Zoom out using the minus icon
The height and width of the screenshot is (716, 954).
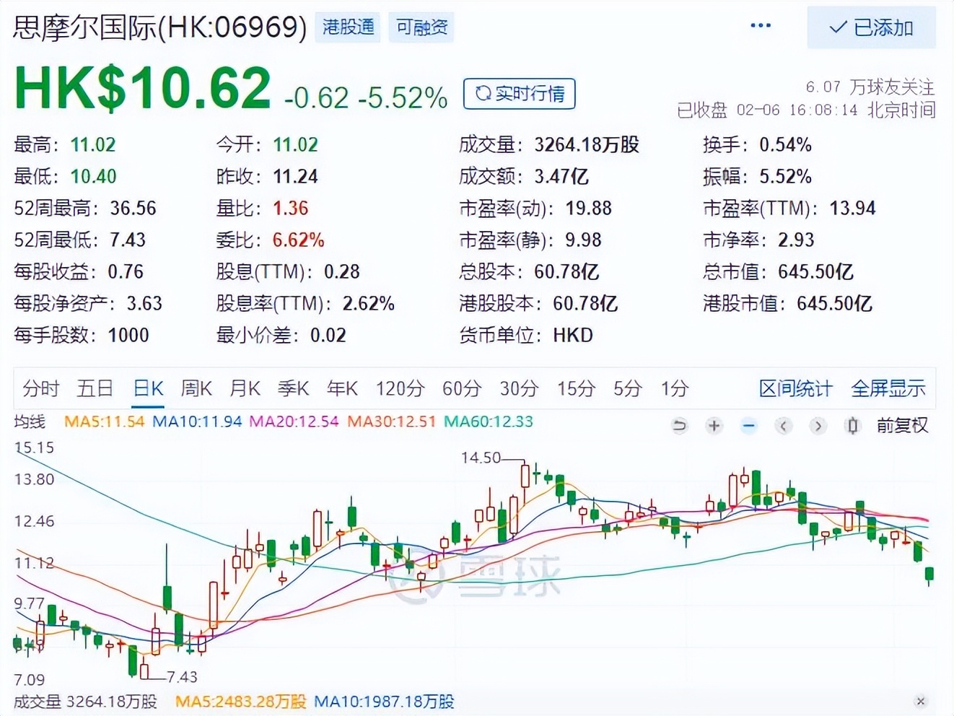pos(748,426)
